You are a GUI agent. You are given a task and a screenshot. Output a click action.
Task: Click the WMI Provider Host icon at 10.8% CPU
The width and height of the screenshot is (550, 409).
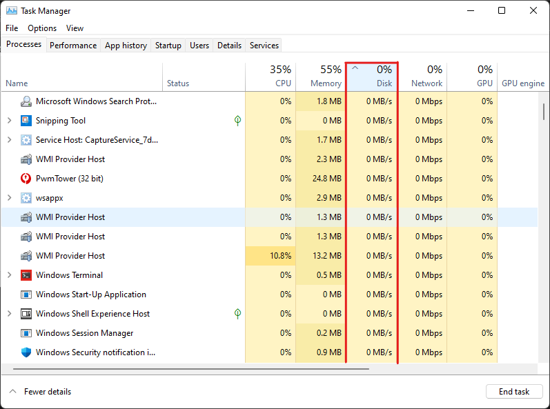point(26,256)
